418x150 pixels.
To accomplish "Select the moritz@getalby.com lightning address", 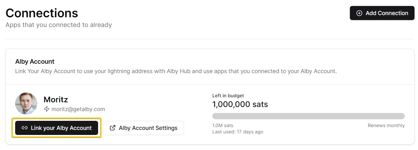I will pyautogui.click(x=78, y=109).
